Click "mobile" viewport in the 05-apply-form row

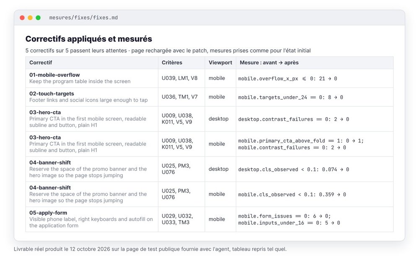pos(217,219)
